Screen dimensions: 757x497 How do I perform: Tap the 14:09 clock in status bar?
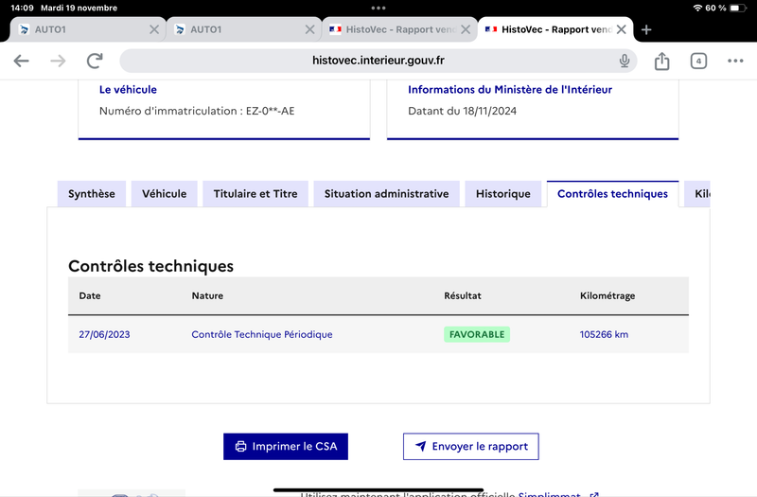pyautogui.click(x=22, y=8)
